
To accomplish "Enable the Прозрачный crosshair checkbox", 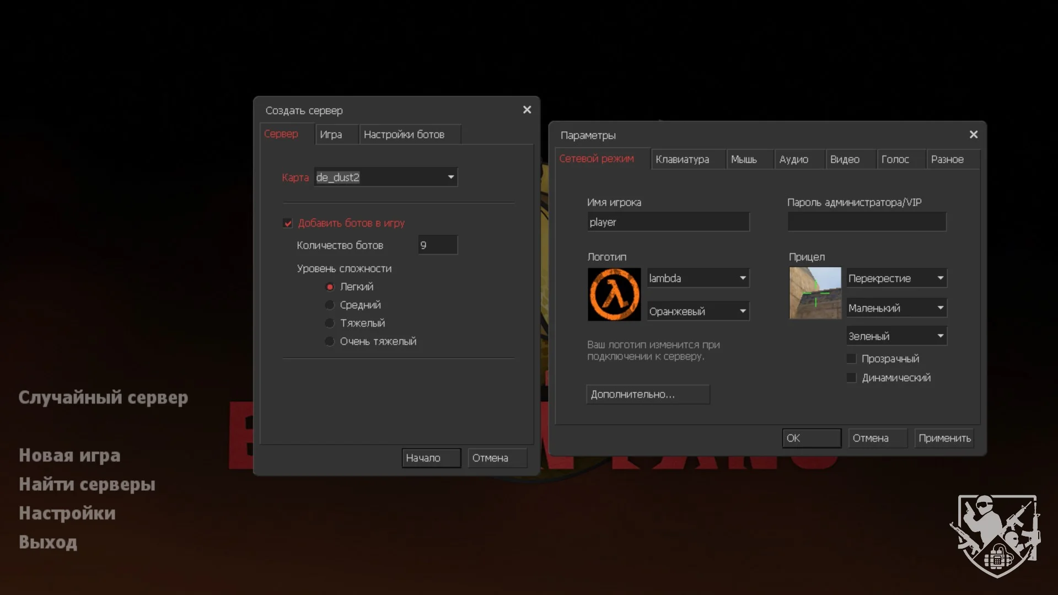I will (851, 359).
